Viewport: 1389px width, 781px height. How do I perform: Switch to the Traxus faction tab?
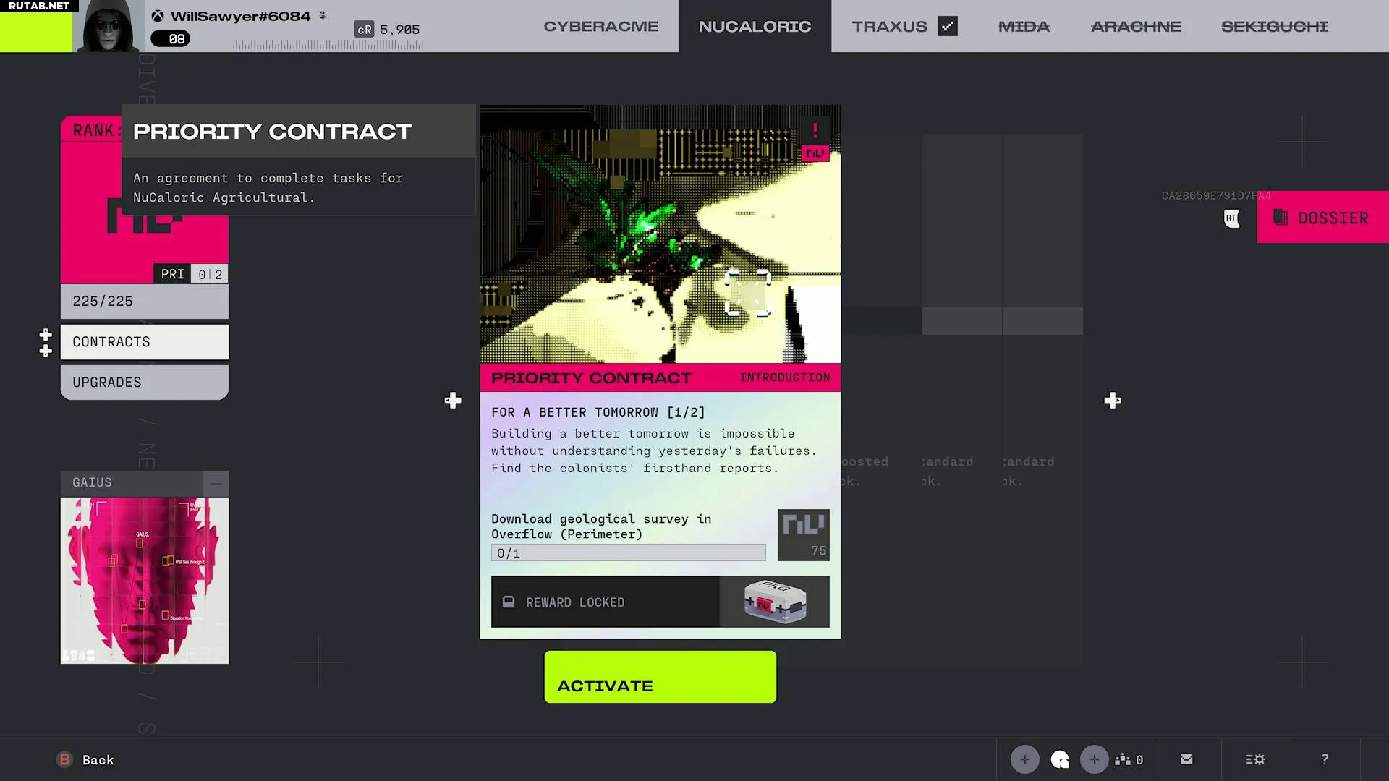pos(889,27)
